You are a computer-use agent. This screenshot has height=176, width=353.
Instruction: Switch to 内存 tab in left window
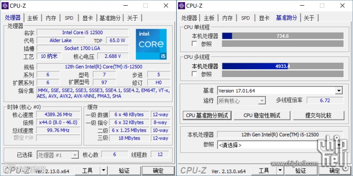[x=51, y=18]
